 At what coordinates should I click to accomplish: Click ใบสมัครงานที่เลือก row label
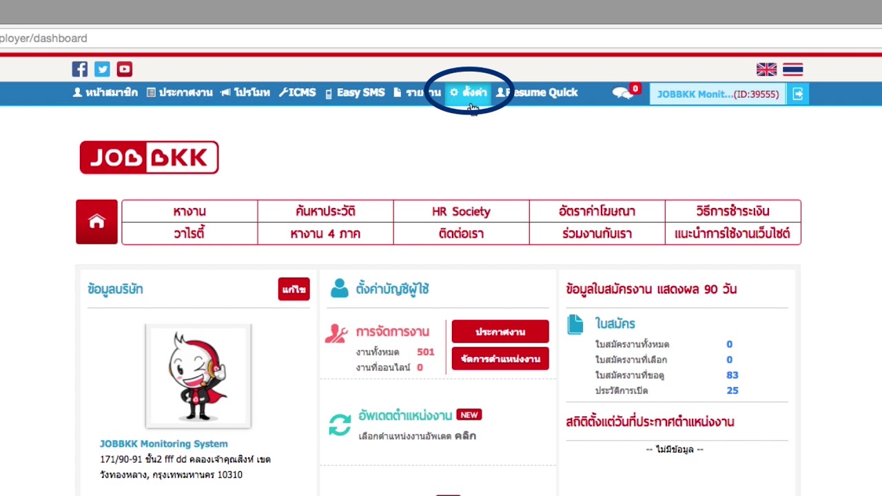pyautogui.click(x=631, y=360)
